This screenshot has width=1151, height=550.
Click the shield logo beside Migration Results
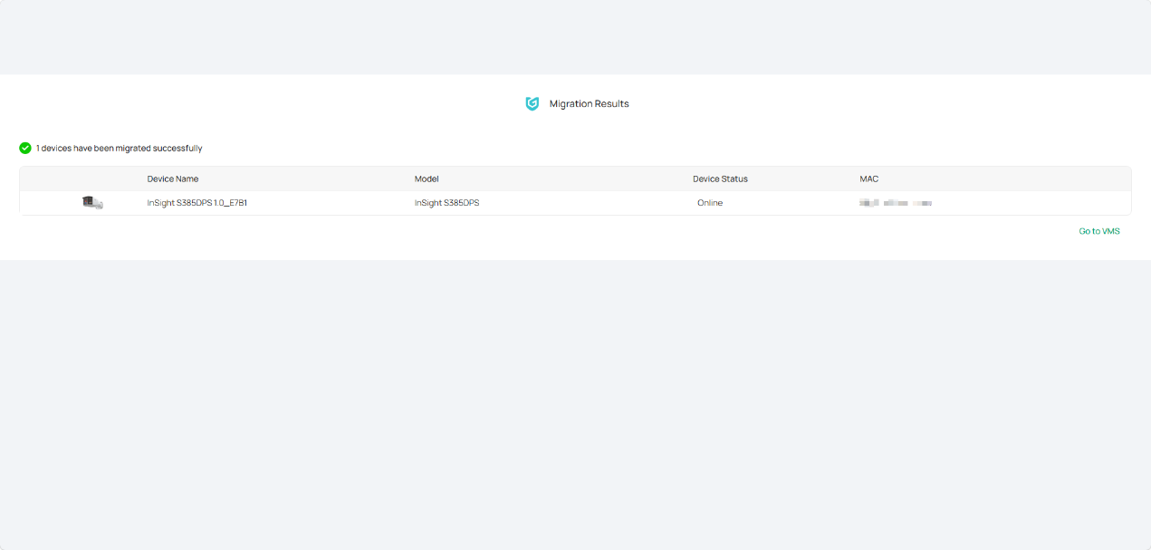[532, 103]
